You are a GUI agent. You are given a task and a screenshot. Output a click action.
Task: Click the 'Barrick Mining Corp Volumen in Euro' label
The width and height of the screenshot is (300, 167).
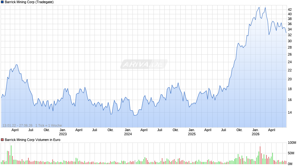pos(33,140)
